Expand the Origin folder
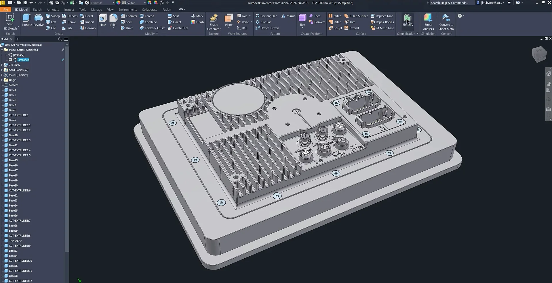552x283 pixels. click(2, 80)
